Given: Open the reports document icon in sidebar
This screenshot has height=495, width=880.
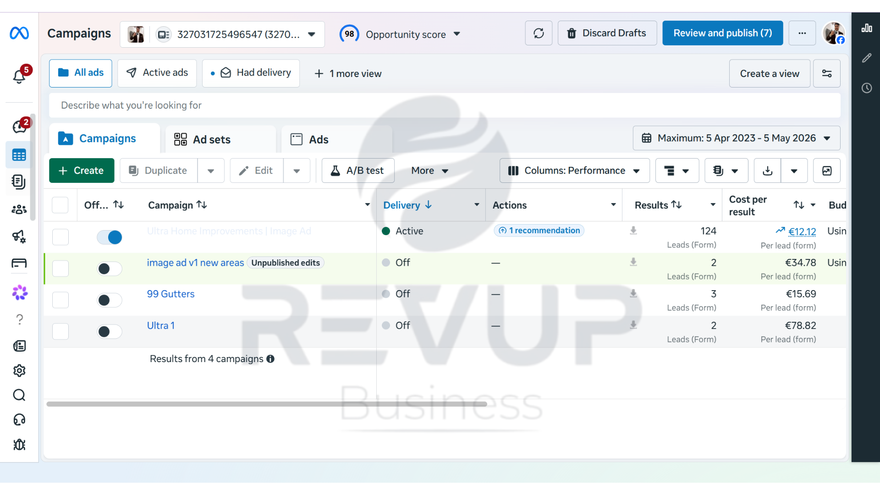Looking at the screenshot, I should pos(19,182).
